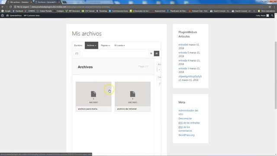Open the CSS Tutorial bookmark

[88, 11]
